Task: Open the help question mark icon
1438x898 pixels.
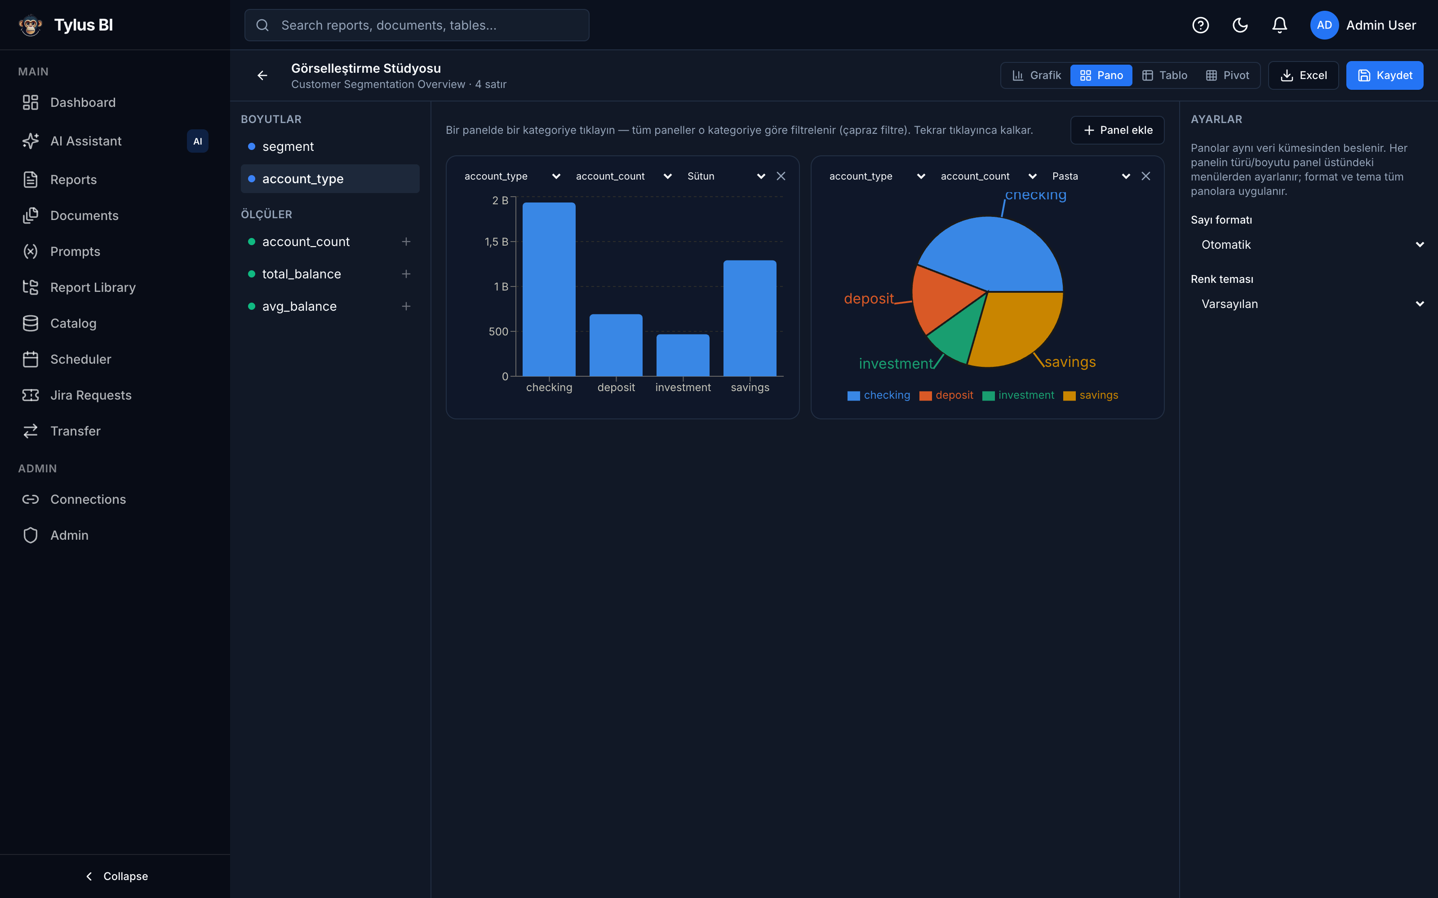Action: coord(1200,25)
